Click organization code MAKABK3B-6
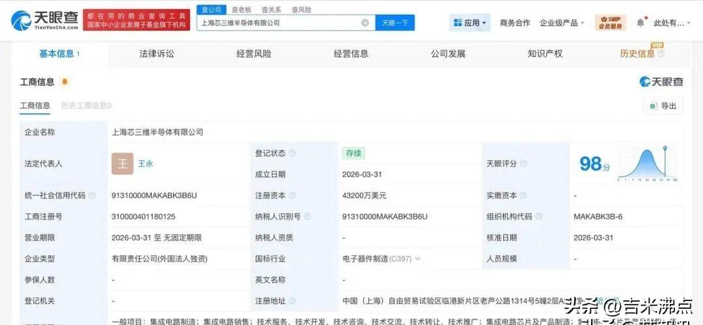The image size is (703, 325). 598,217
